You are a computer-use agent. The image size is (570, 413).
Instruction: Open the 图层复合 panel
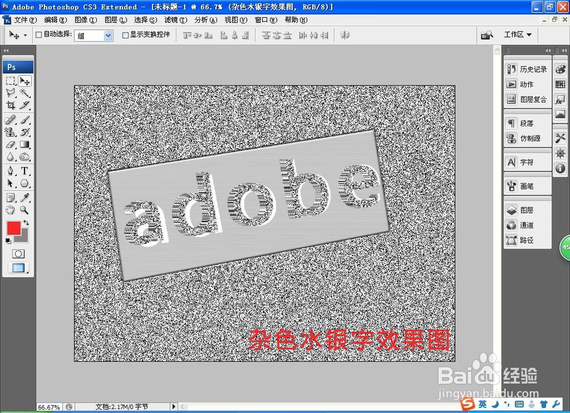click(528, 99)
